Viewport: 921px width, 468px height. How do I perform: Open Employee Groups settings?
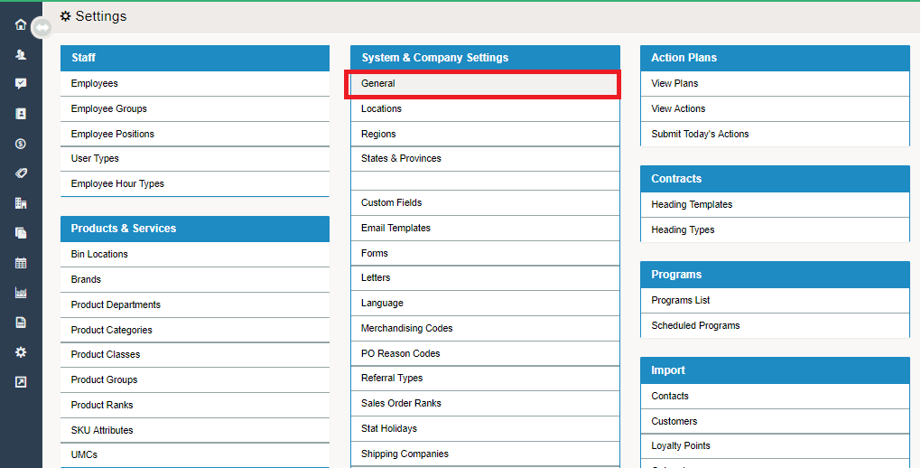point(195,108)
